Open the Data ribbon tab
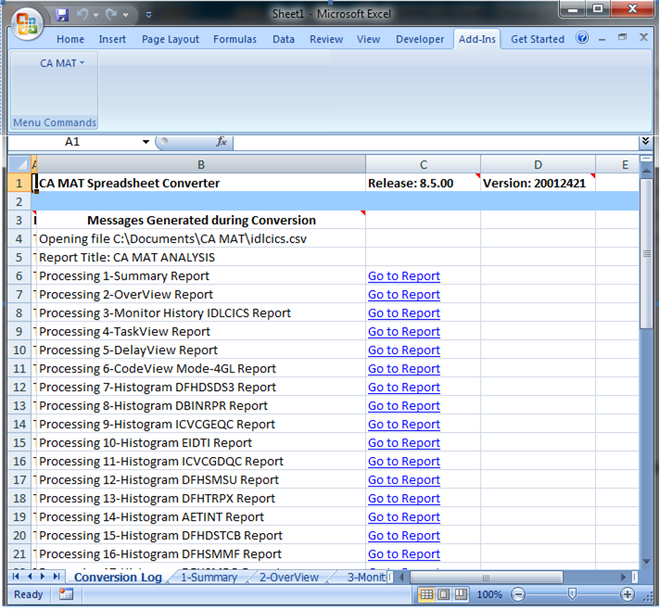660x609 pixels. tap(284, 39)
